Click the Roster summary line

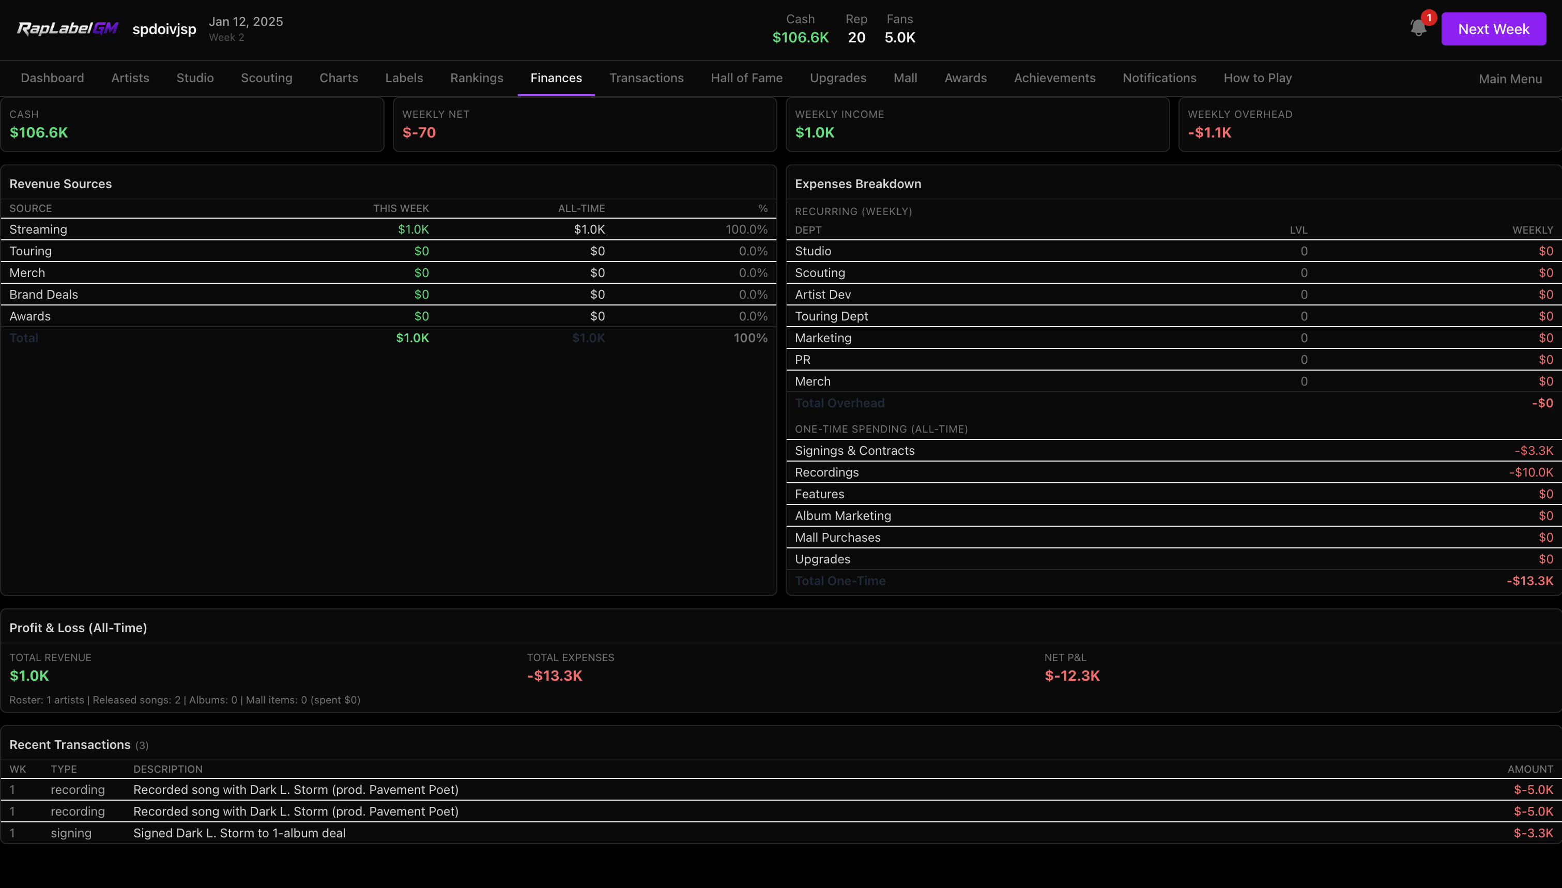pos(185,700)
